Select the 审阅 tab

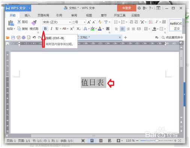tap(74, 15)
